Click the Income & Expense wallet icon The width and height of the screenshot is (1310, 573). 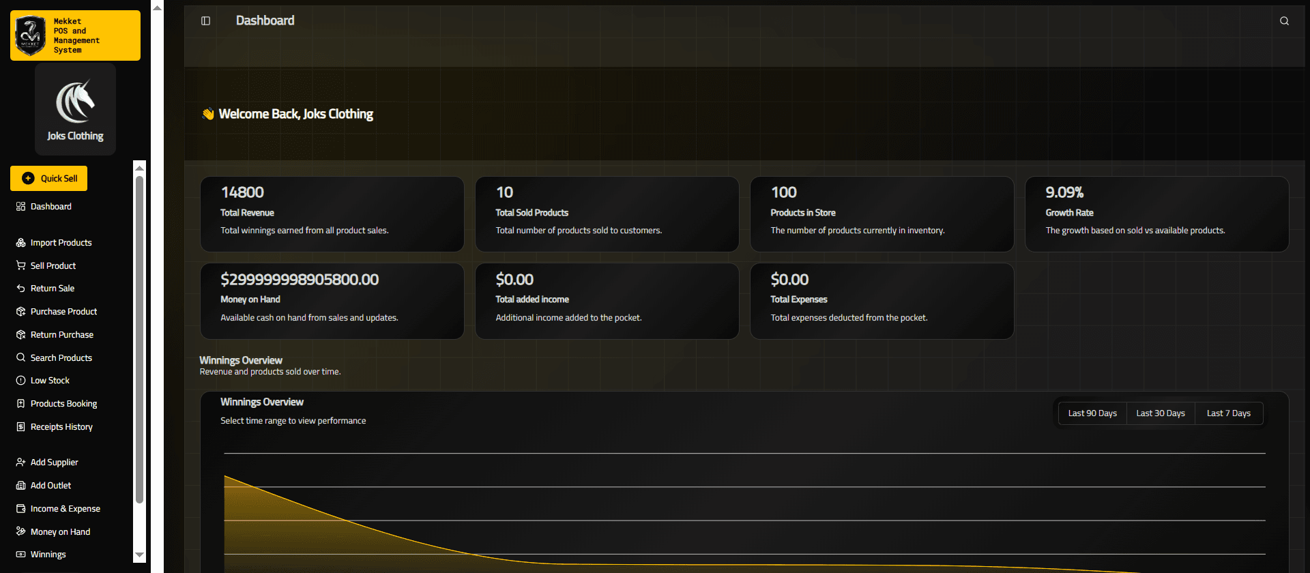[21, 509]
